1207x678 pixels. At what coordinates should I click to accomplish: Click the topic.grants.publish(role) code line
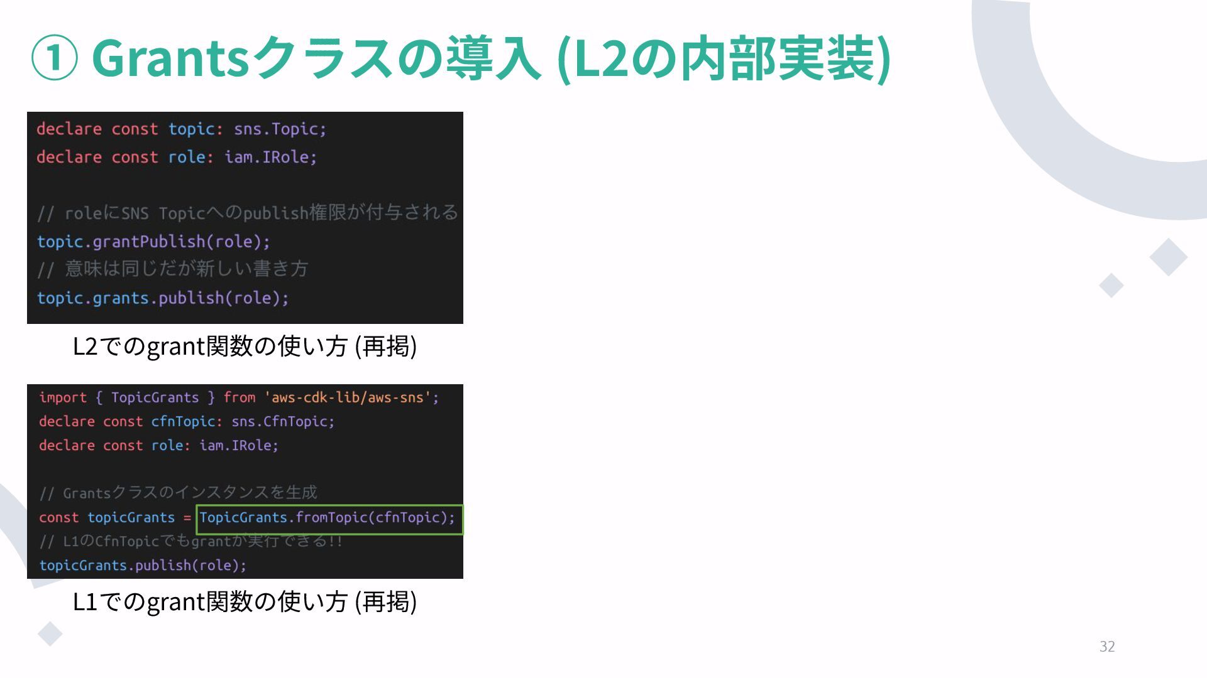(x=163, y=298)
